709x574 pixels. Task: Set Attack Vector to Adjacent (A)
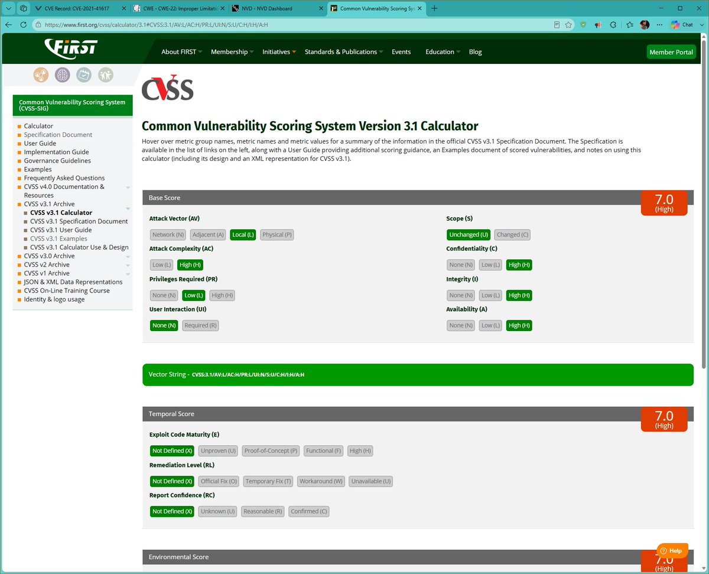point(208,235)
